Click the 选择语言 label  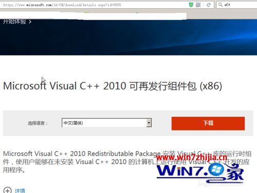tap(38, 123)
